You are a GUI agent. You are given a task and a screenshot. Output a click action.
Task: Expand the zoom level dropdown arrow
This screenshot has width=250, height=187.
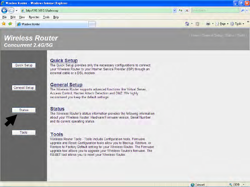[244, 185]
